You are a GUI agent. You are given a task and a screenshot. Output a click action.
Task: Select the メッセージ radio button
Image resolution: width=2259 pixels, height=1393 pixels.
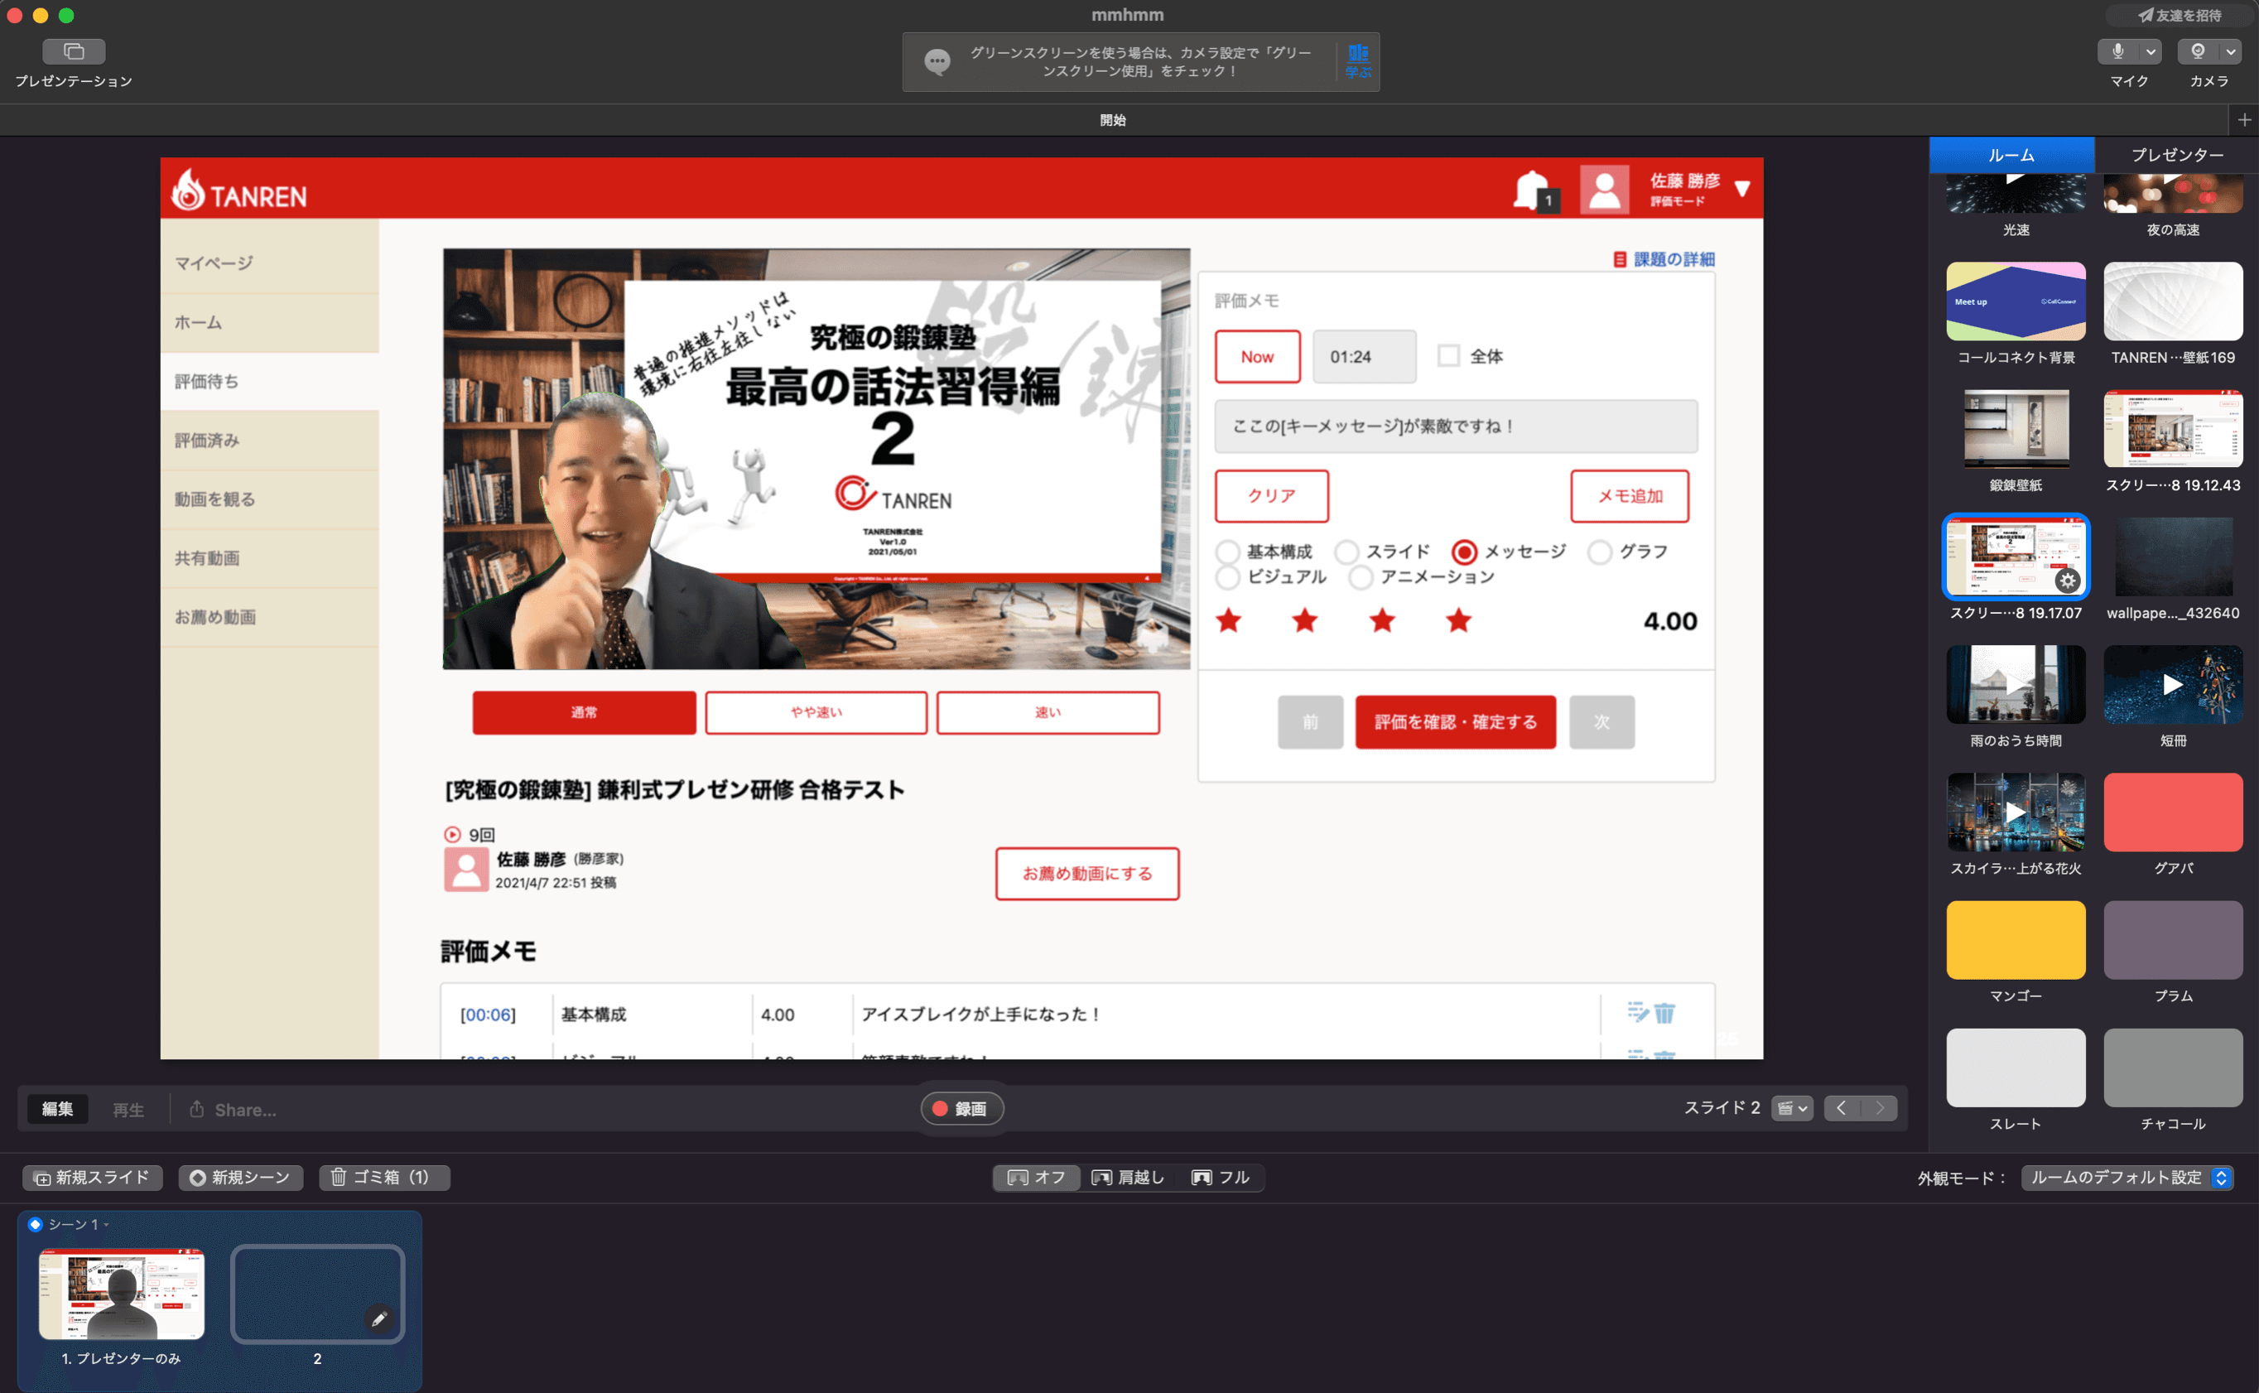click(x=1464, y=552)
